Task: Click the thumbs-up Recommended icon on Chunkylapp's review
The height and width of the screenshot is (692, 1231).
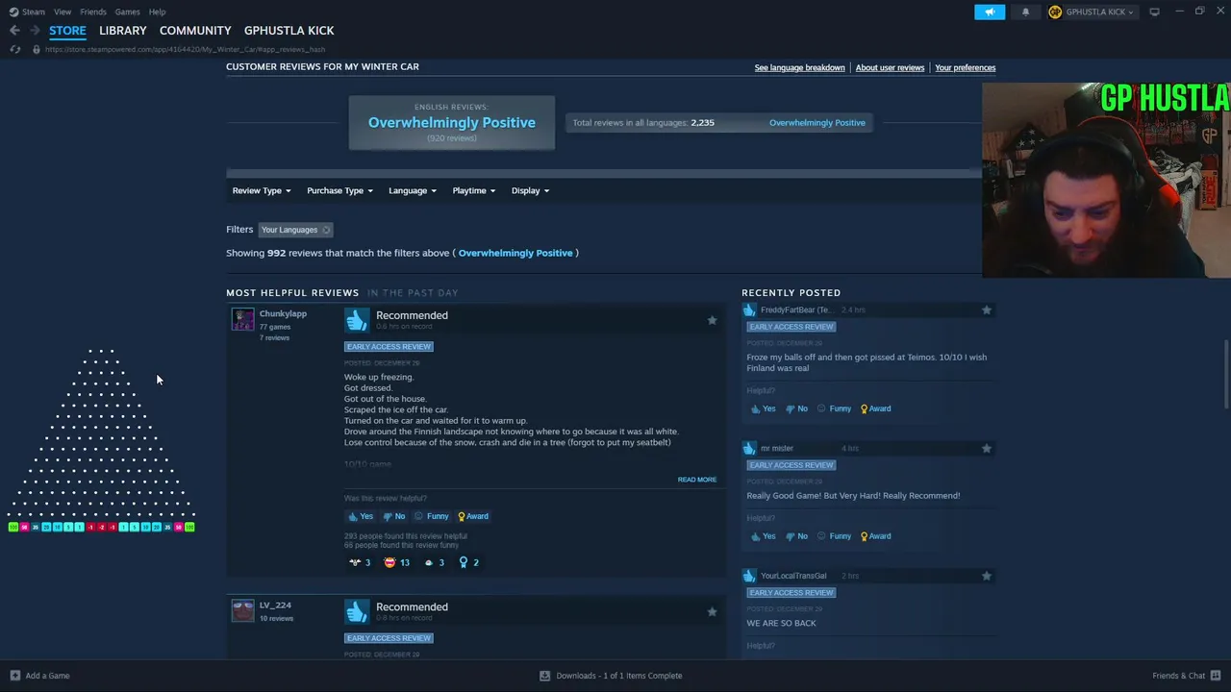Action: coord(357,320)
